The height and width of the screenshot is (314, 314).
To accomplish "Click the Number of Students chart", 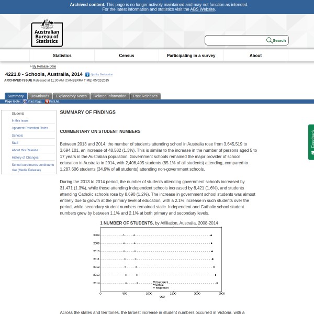I will pyautogui.click(x=159, y=262).
